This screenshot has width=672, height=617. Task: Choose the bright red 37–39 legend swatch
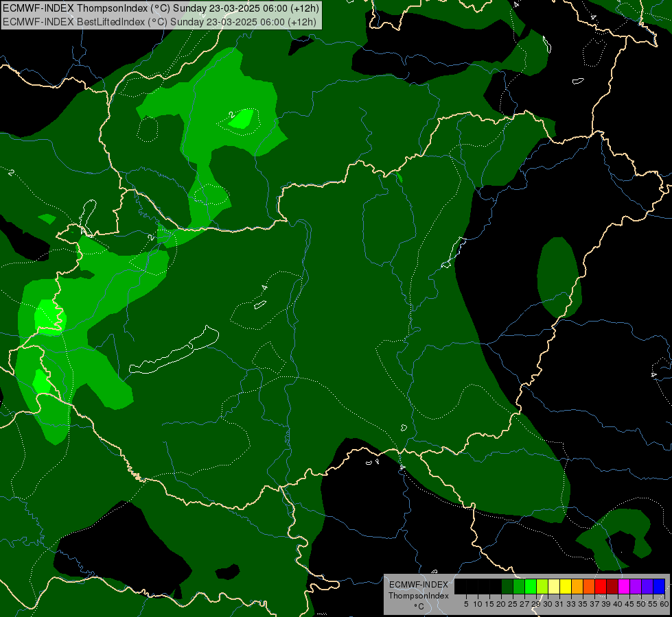pyautogui.click(x=601, y=586)
